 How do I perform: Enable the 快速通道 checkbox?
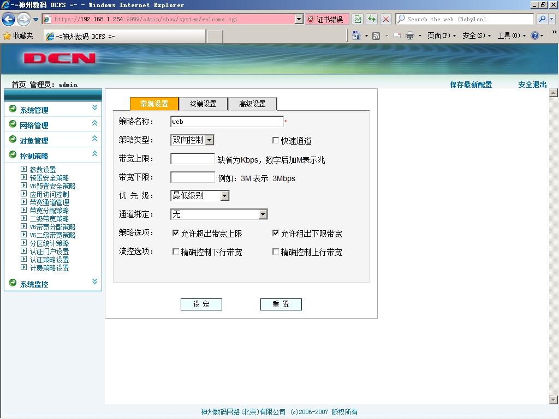276,140
